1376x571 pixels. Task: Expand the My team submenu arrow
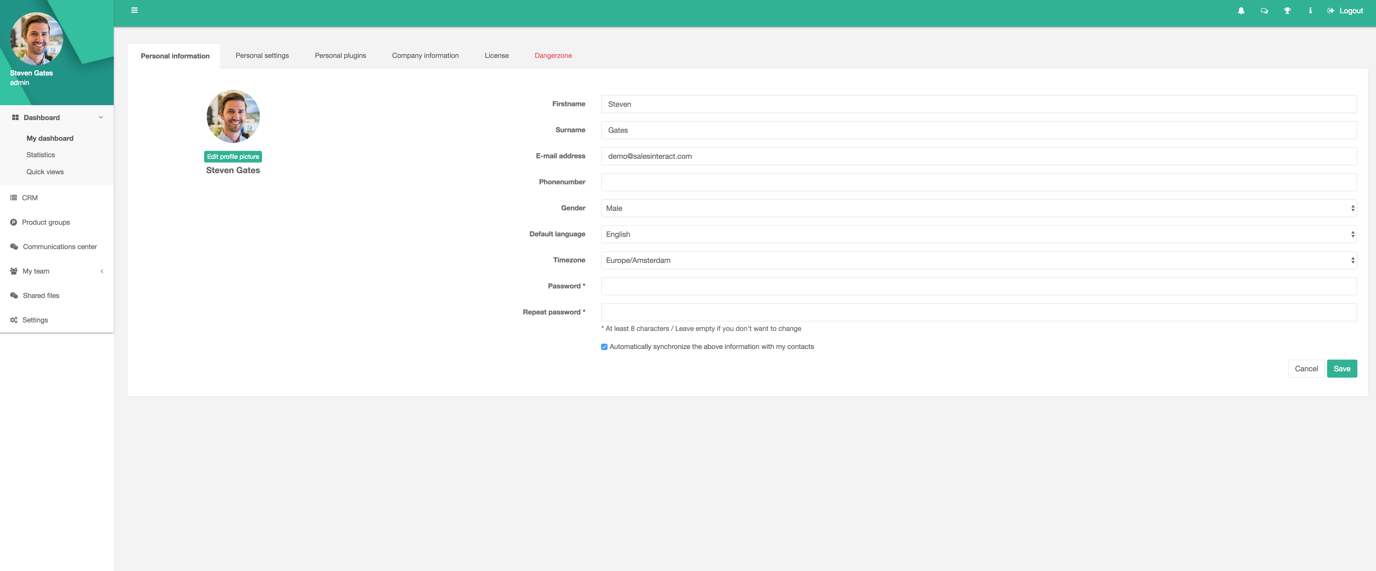pyautogui.click(x=102, y=271)
